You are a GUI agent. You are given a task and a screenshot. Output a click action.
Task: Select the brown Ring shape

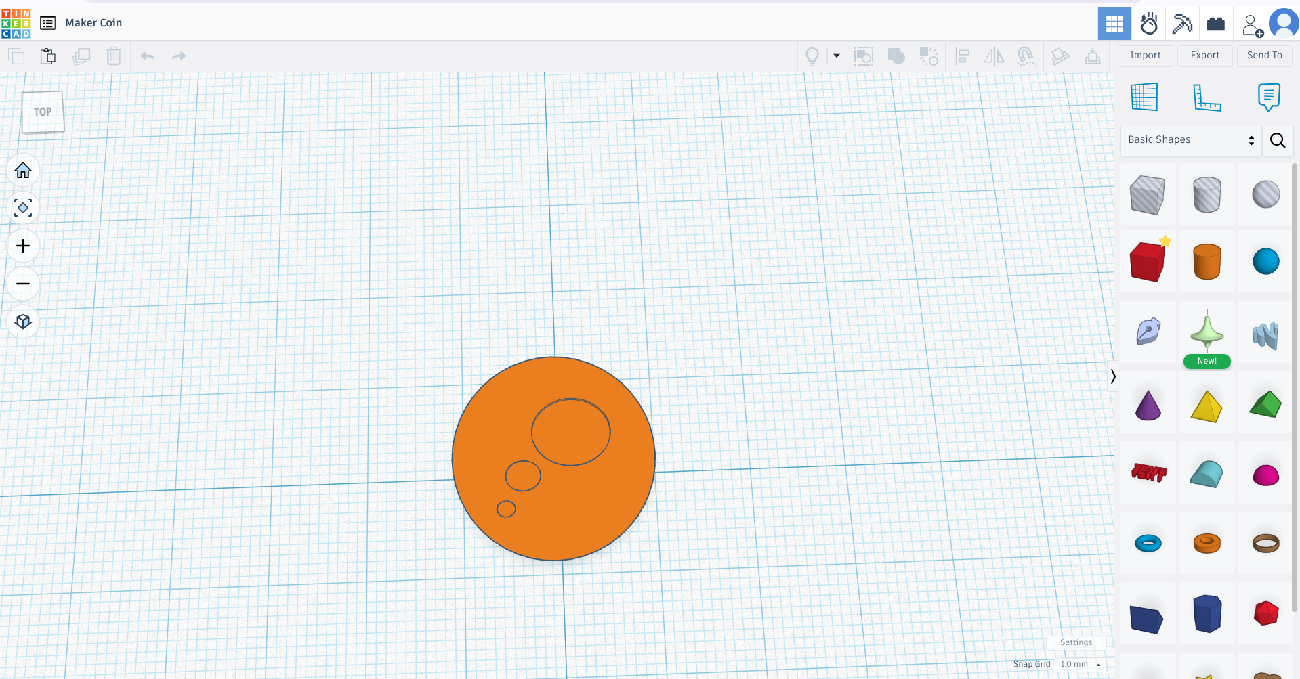(x=1265, y=543)
